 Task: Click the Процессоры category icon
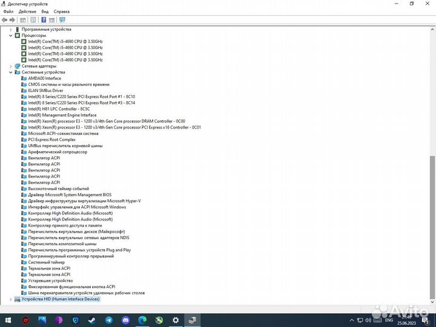click(x=18, y=35)
